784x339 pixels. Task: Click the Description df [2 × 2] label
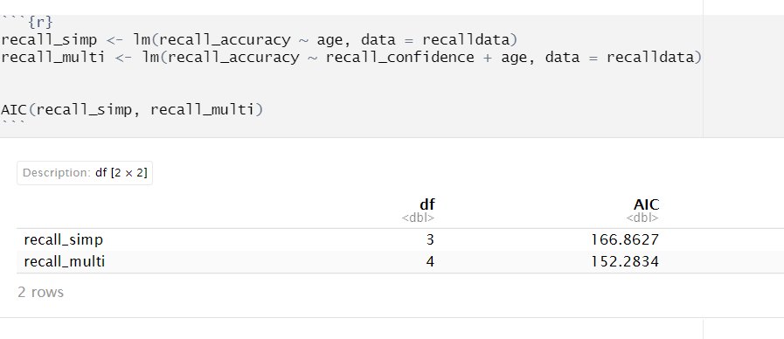click(x=85, y=173)
